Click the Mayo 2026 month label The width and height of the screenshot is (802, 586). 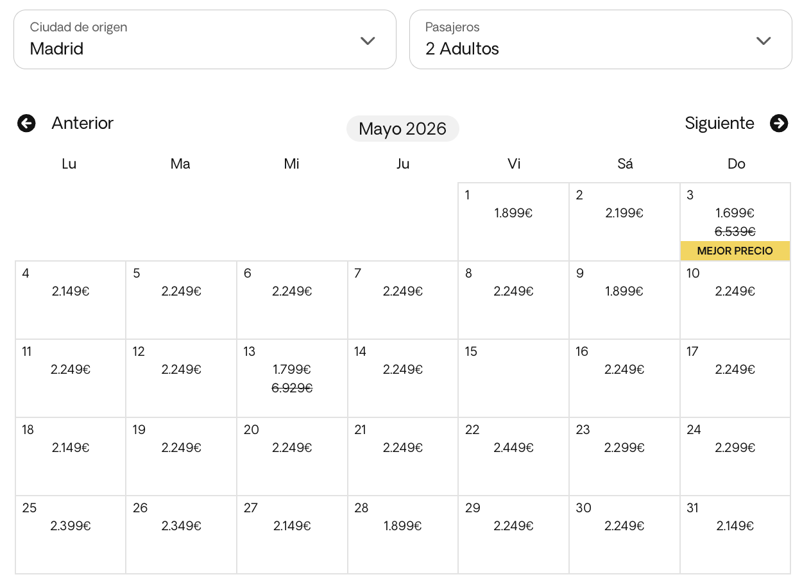pos(402,129)
